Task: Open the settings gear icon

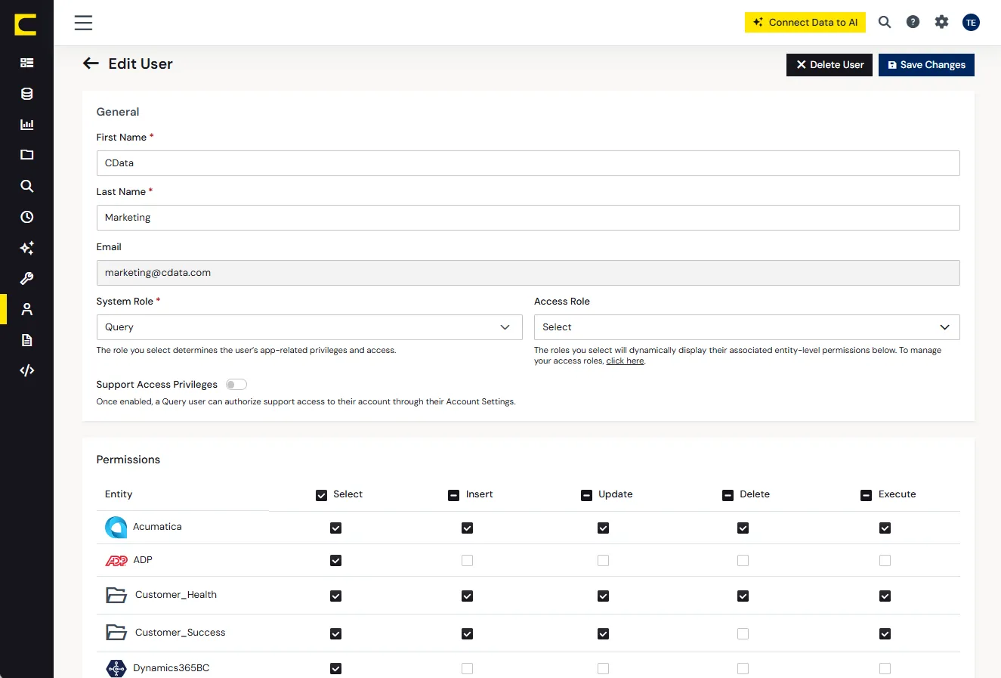Action: [941, 22]
